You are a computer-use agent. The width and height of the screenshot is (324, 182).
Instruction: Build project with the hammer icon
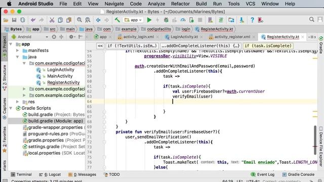117,20
